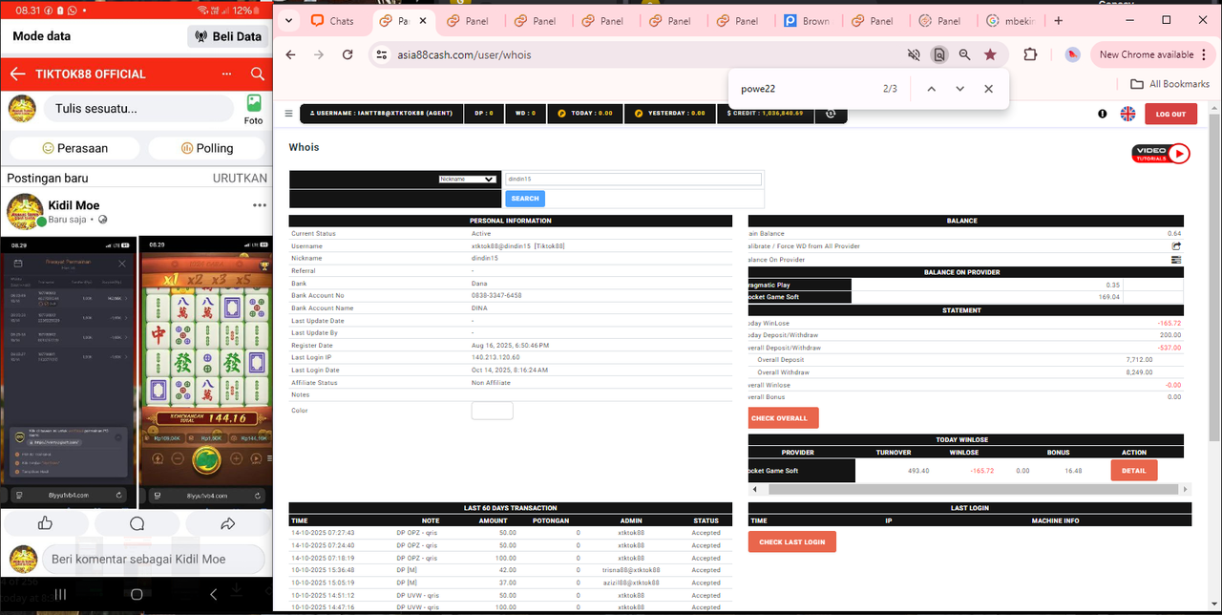Tap the Beli Data button
This screenshot has height=615, width=1222.
(x=227, y=36)
